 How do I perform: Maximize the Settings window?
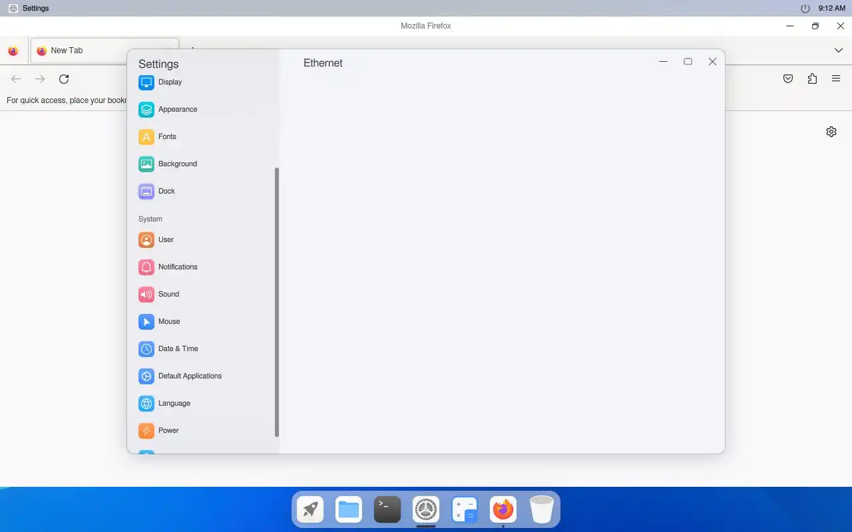coord(688,62)
